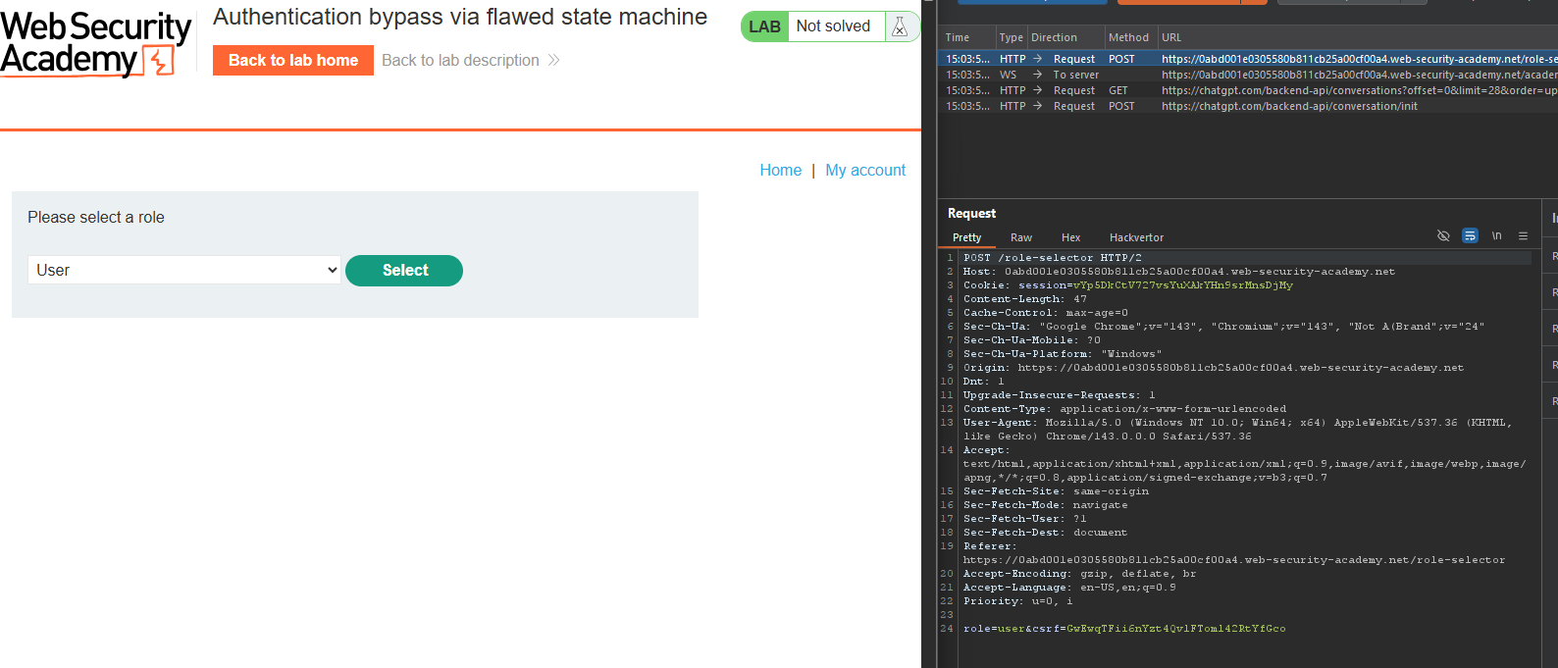Click the Accept-Encoding header line
This screenshot has height=668, width=1558.
(x=1079, y=574)
